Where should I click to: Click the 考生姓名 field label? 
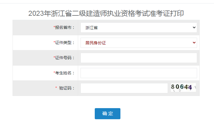pos(65,73)
